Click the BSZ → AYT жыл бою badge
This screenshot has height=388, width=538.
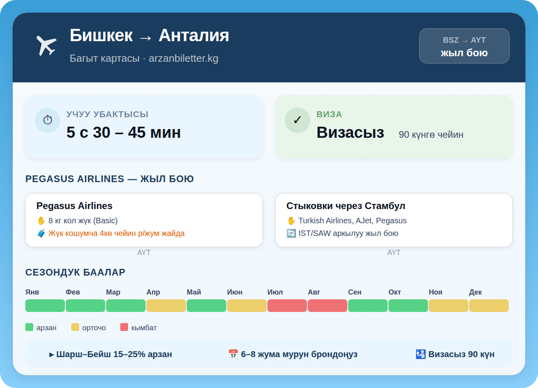(x=464, y=46)
